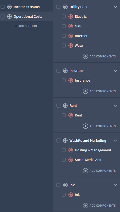120x212 pixels.
Task: Open the Income Streams section
Action: 26,7
